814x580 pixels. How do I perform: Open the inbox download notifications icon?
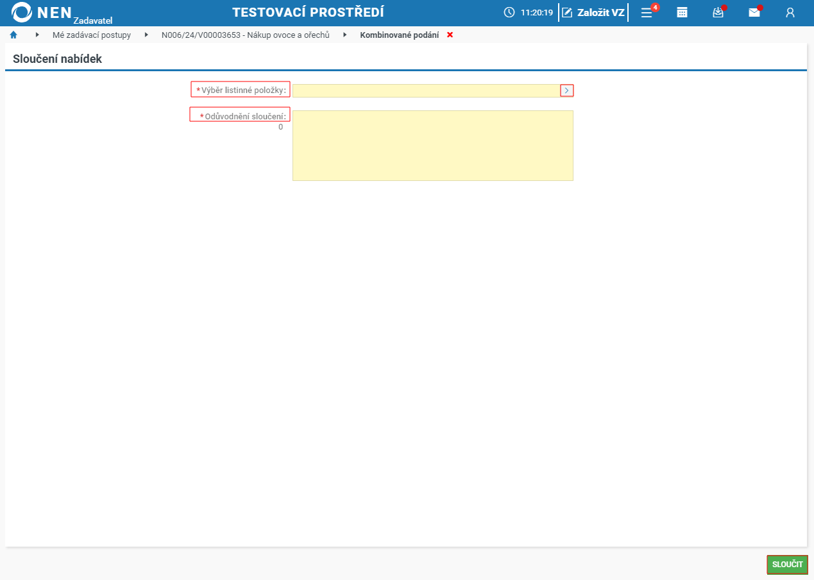coord(718,12)
